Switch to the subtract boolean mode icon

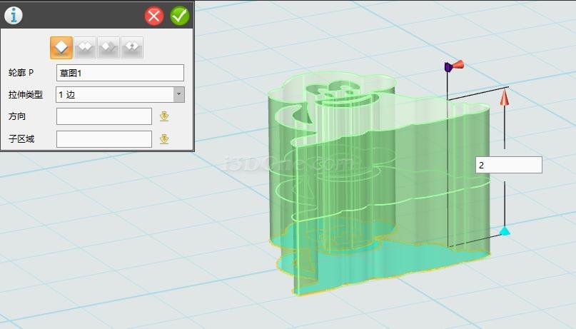108,47
